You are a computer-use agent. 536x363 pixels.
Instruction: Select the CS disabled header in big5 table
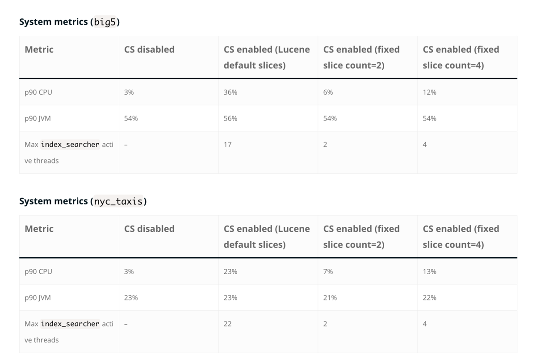(x=149, y=50)
